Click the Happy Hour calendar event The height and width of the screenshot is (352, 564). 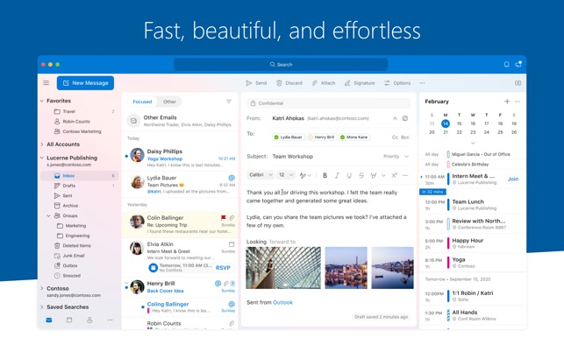tap(472, 243)
